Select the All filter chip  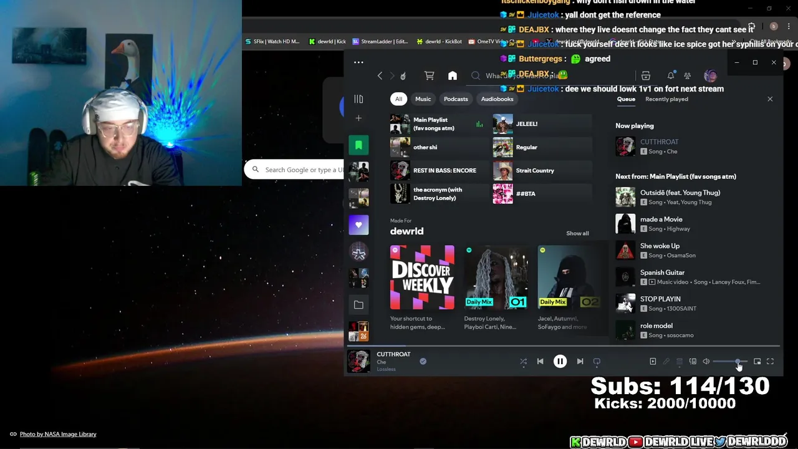(398, 99)
